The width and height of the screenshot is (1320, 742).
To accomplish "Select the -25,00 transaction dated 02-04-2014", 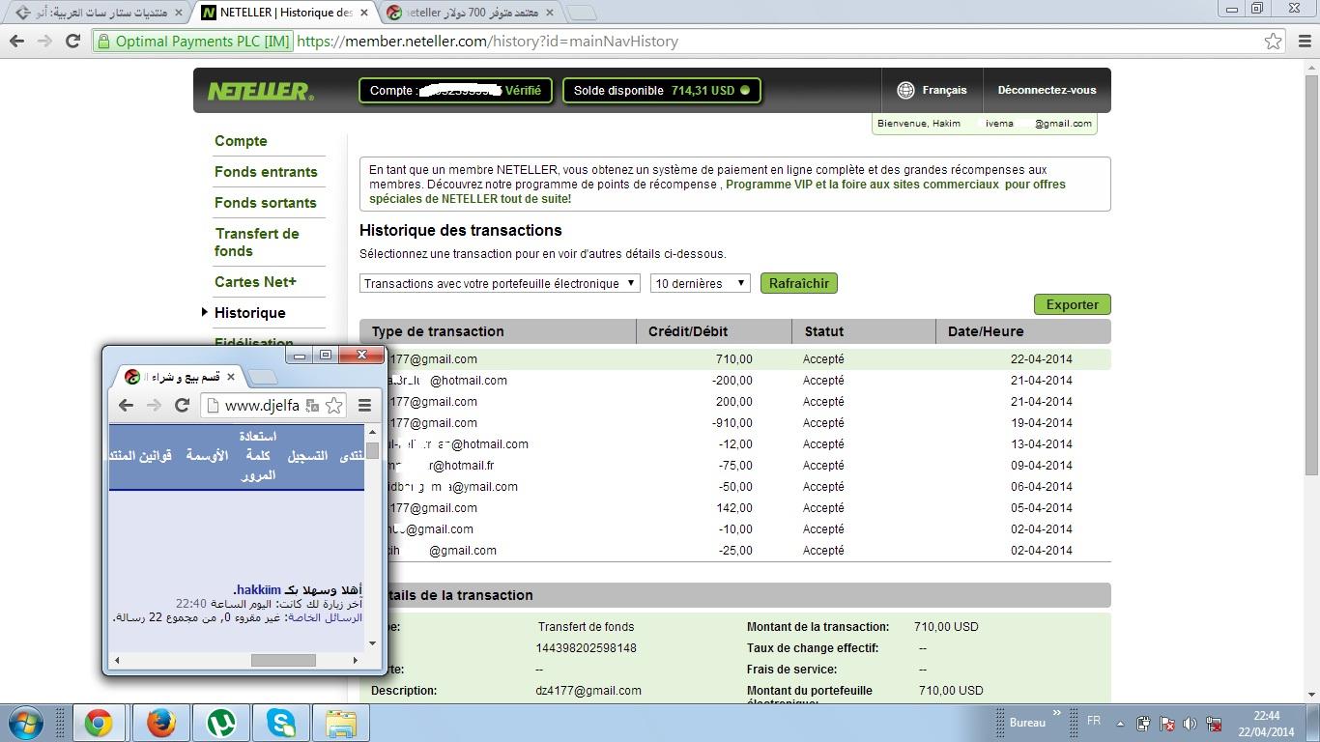I will tap(735, 550).
